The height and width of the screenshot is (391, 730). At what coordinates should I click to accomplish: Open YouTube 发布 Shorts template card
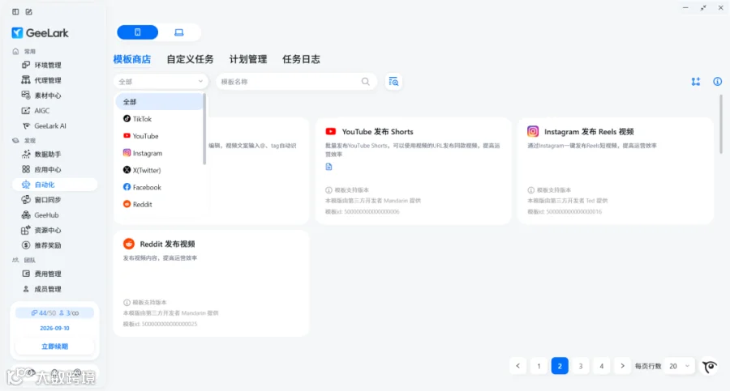(x=414, y=171)
